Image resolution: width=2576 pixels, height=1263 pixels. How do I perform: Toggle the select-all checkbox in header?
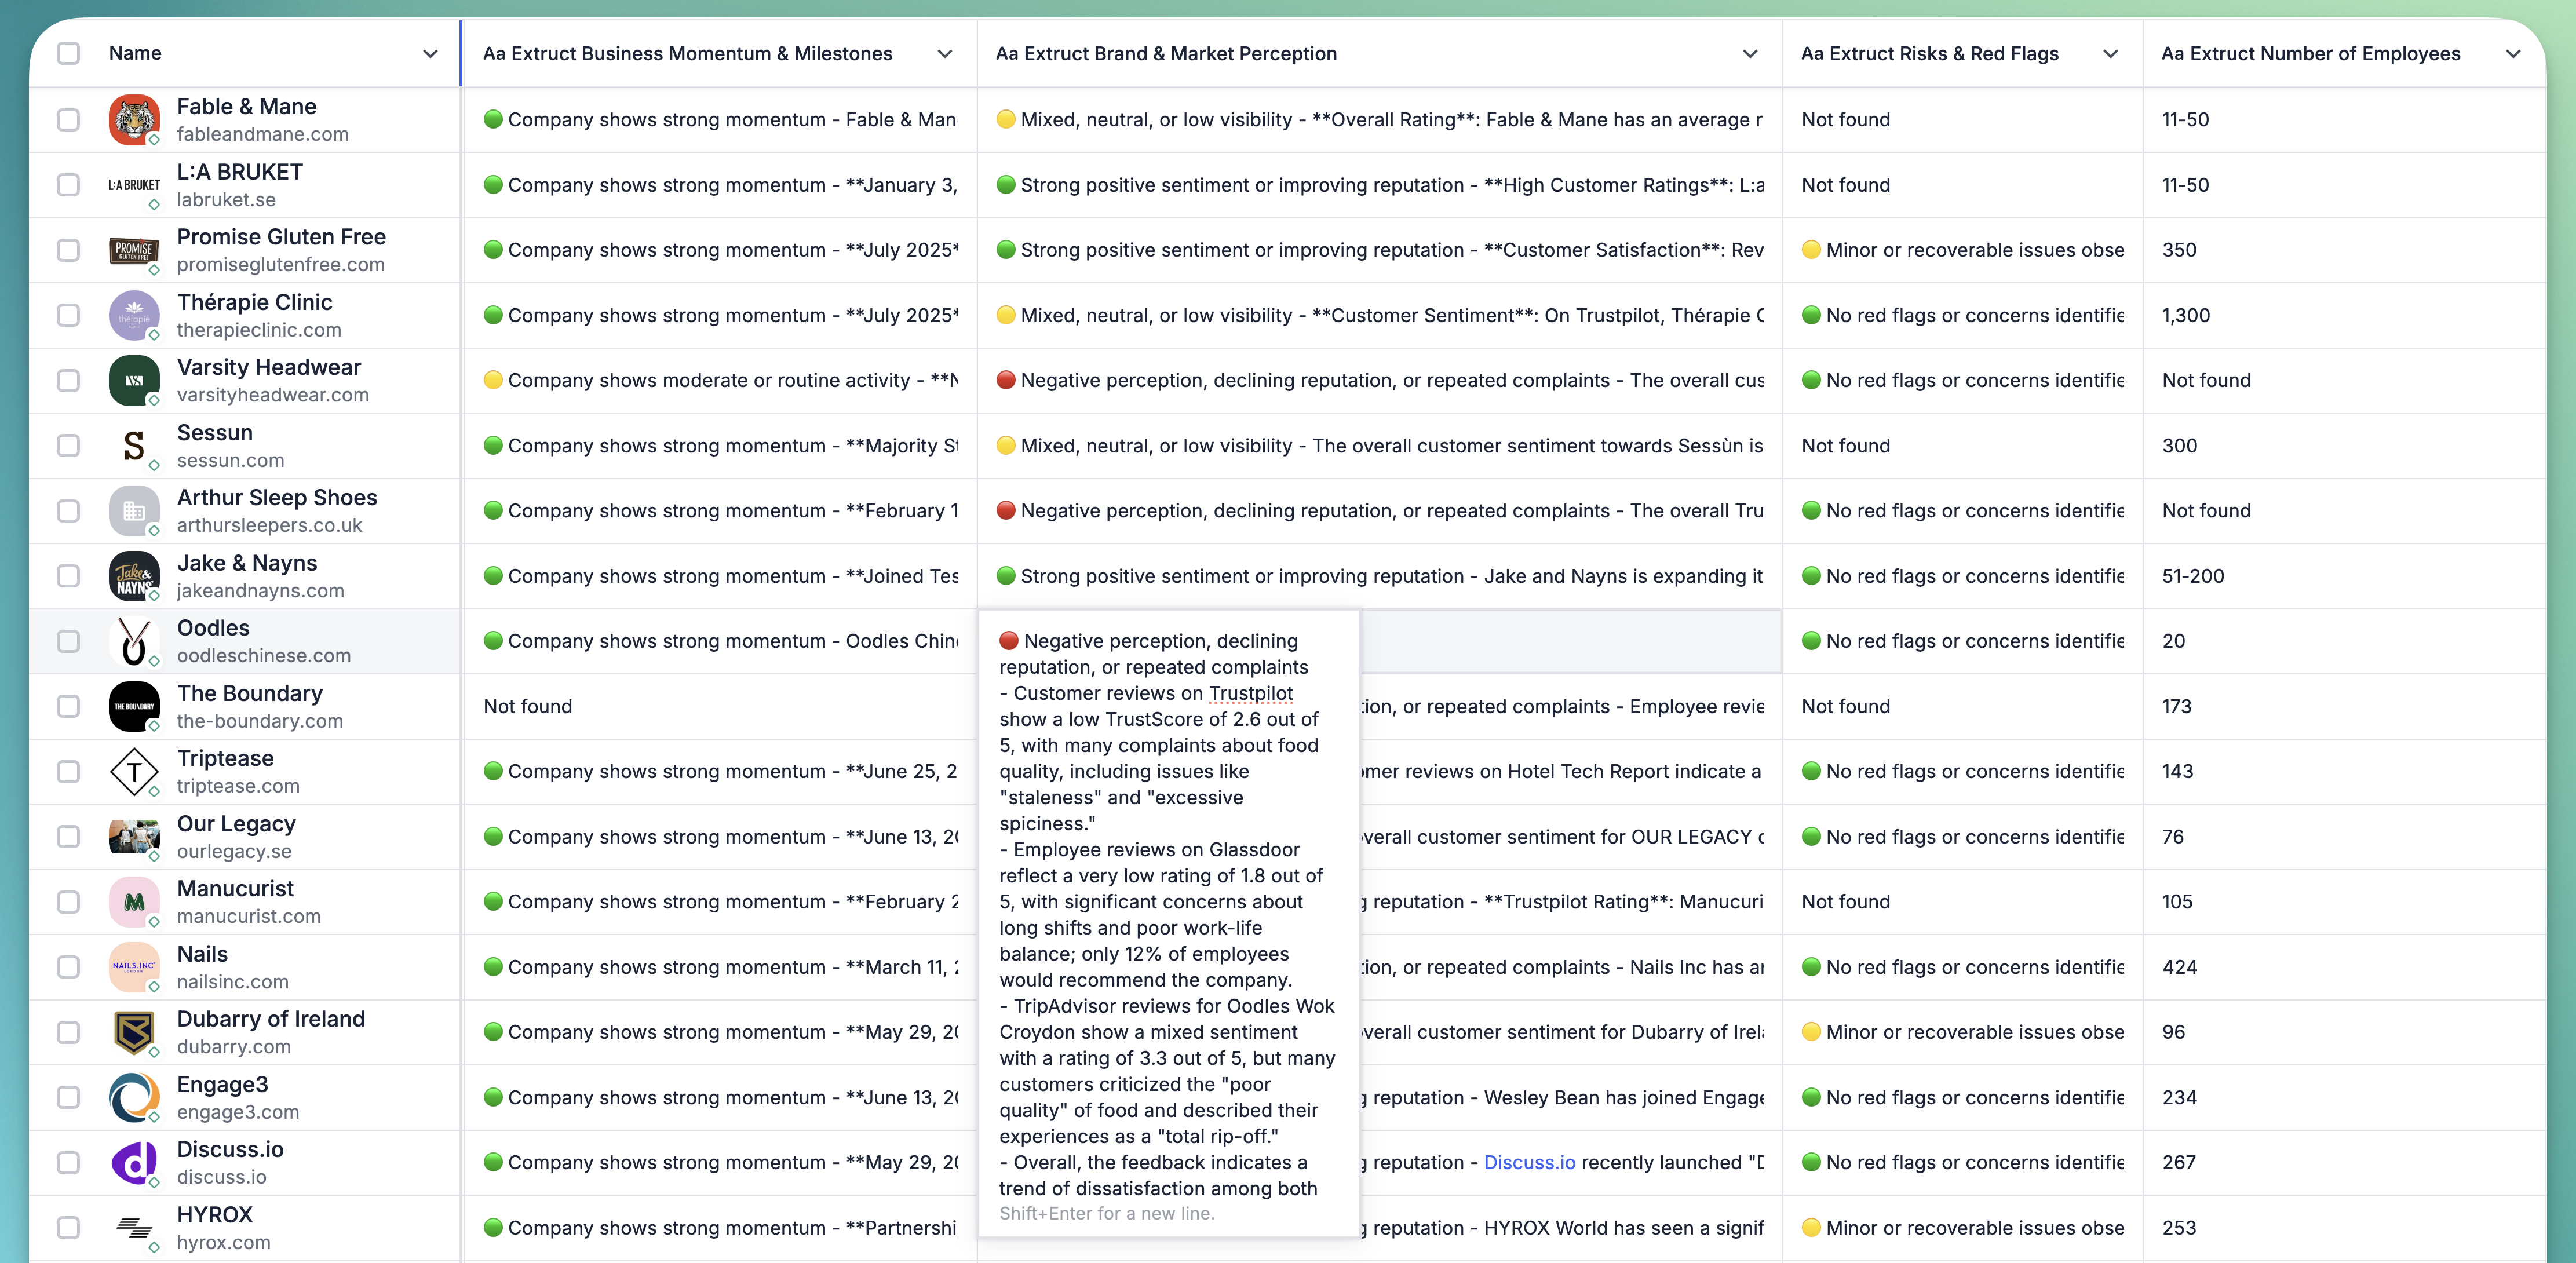point(68,53)
